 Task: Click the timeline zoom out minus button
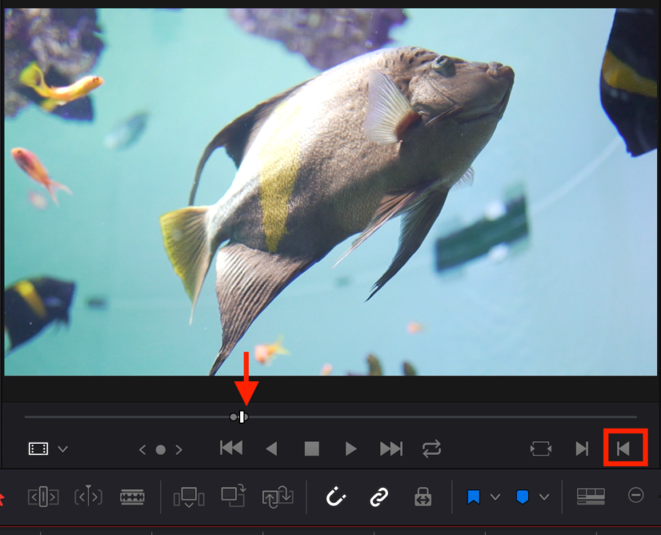coord(636,495)
